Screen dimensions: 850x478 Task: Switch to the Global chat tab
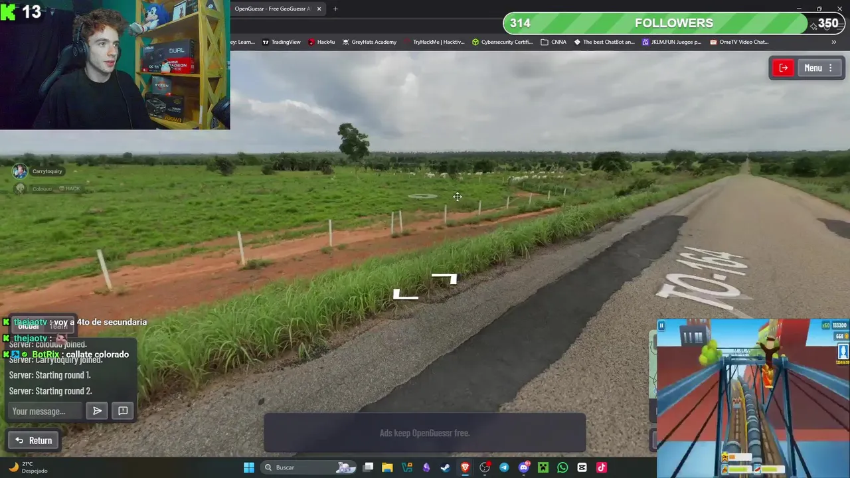(29, 326)
